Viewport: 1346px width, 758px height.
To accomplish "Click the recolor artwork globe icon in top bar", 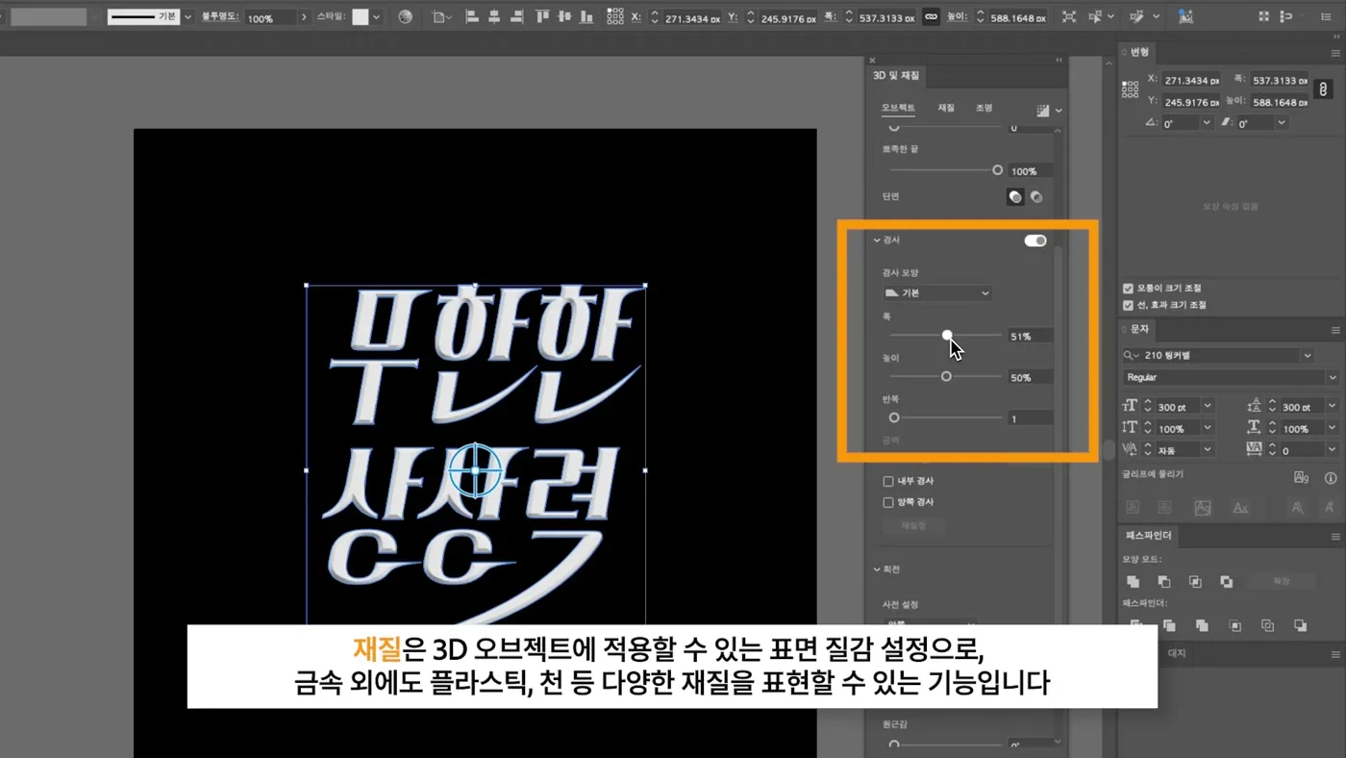I will click(405, 17).
